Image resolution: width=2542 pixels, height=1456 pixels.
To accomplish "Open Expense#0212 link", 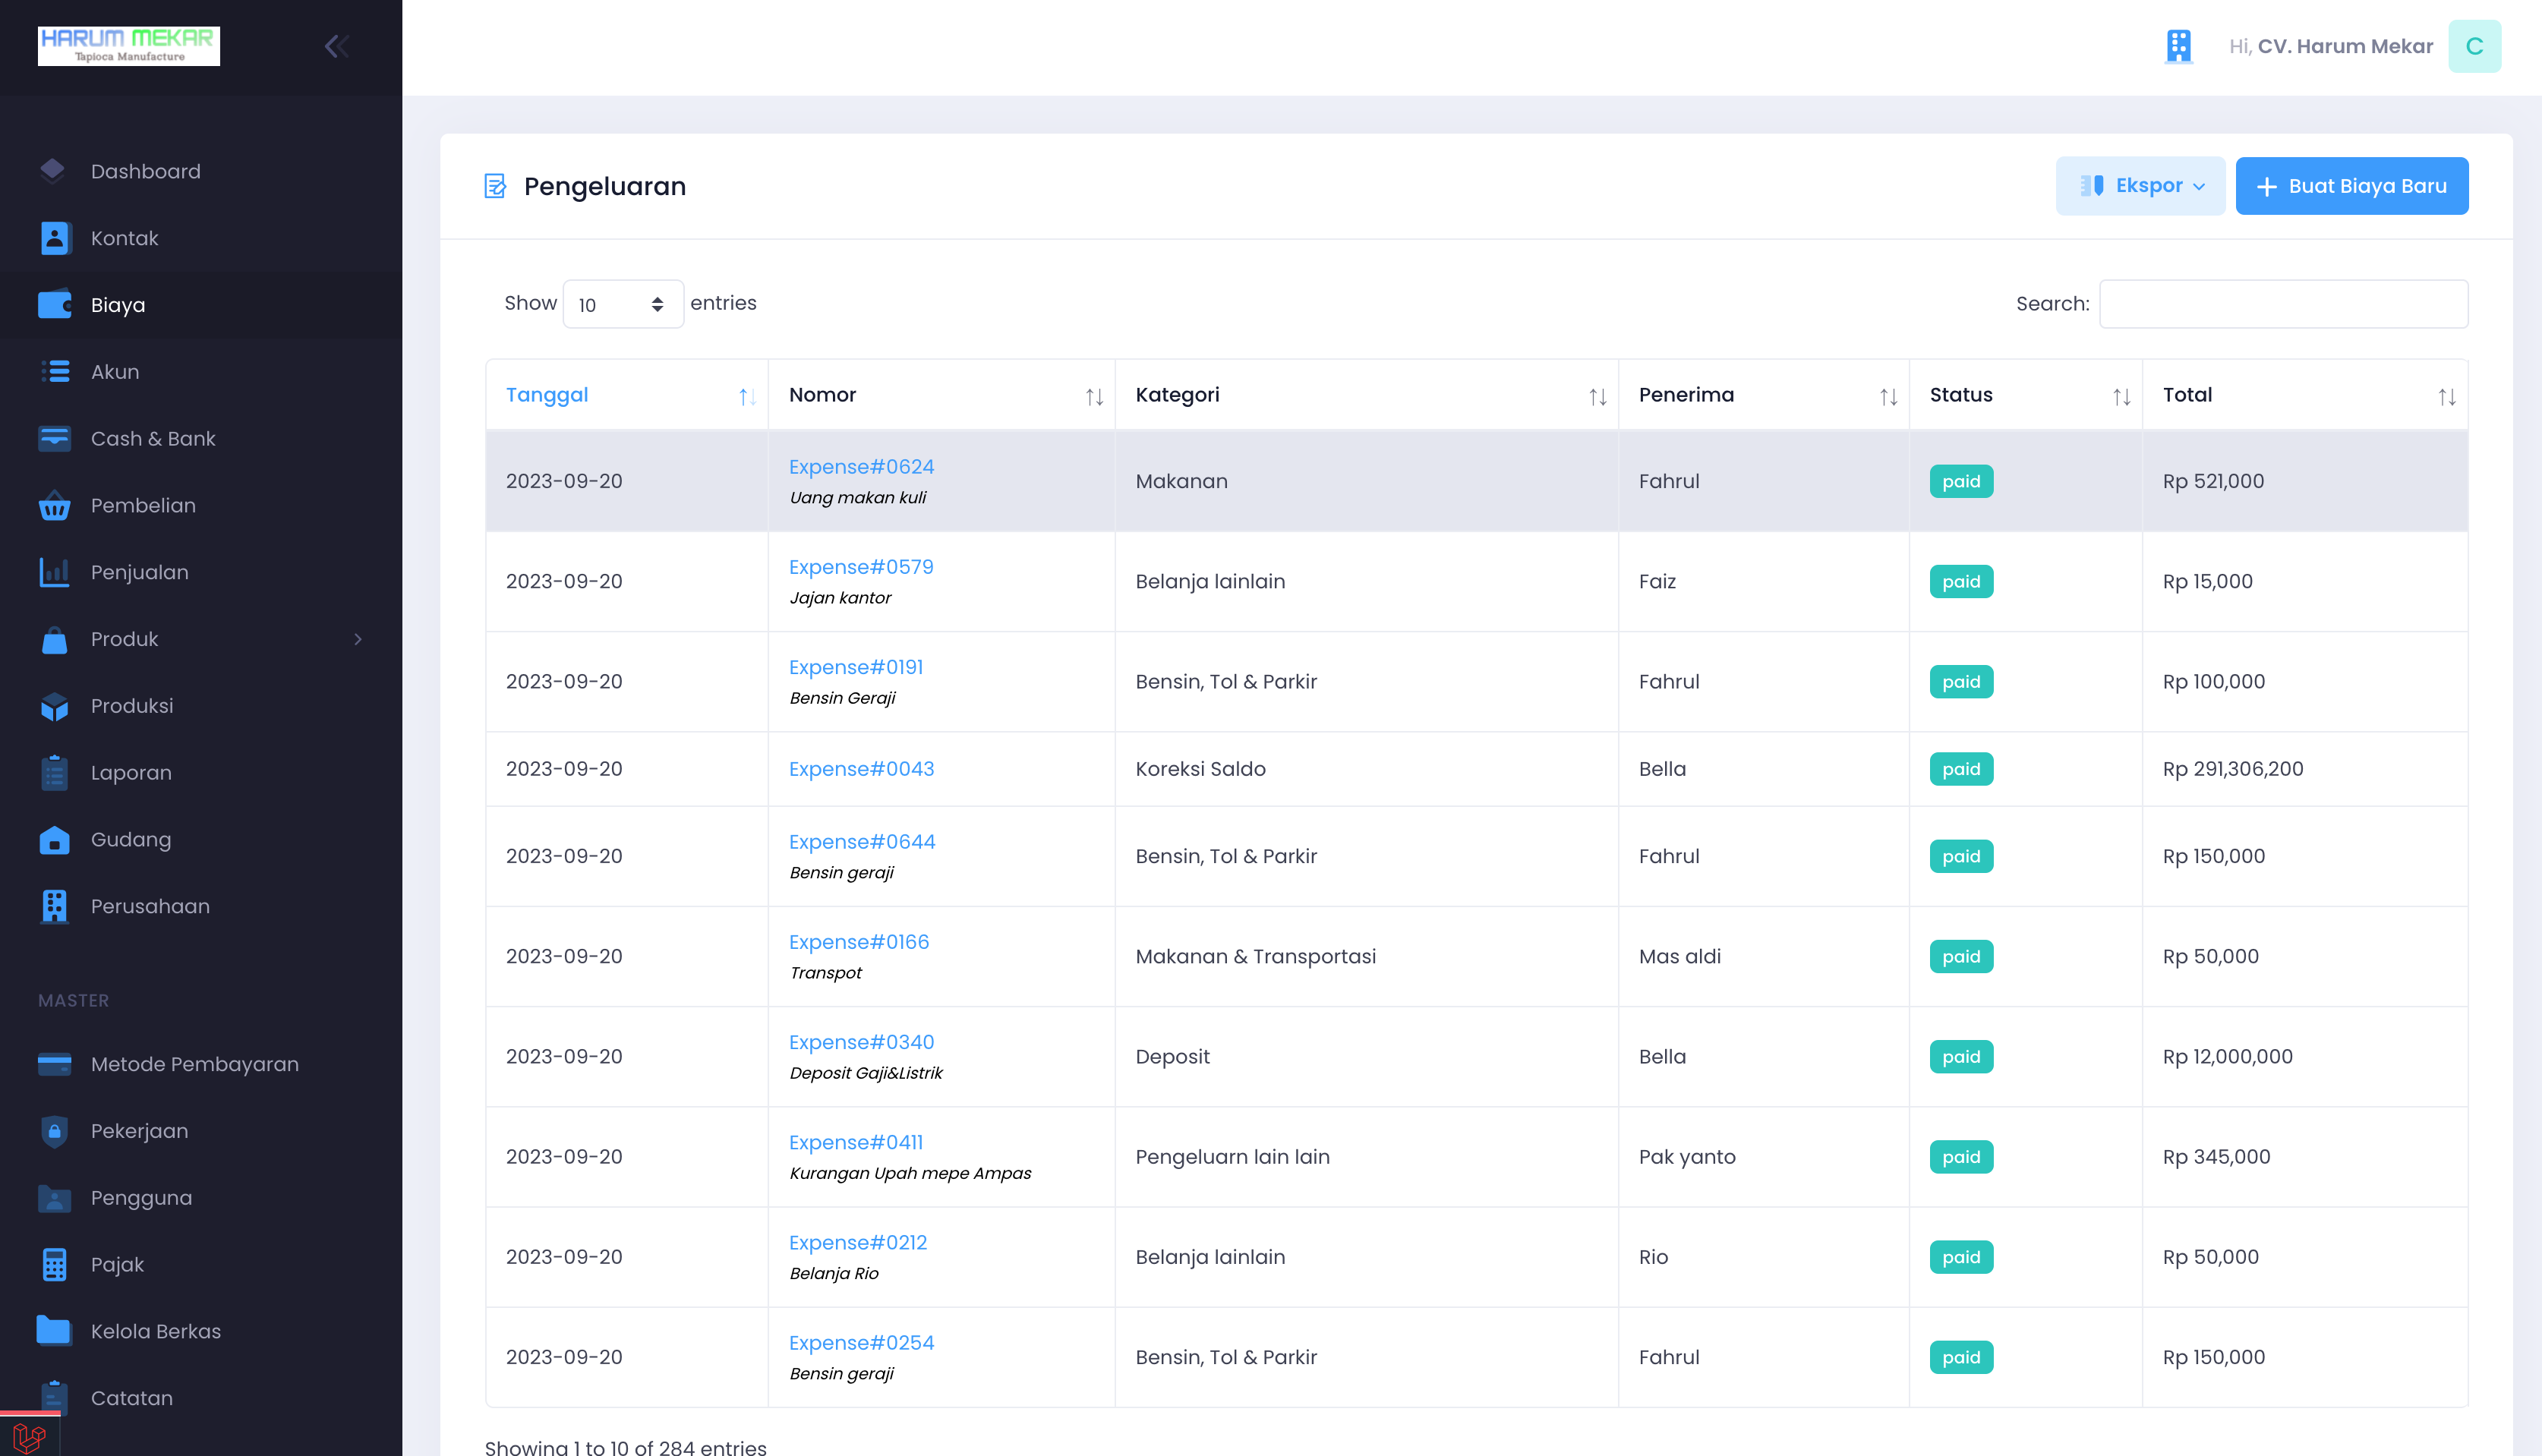I will pyautogui.click(x=858, y=1242).
